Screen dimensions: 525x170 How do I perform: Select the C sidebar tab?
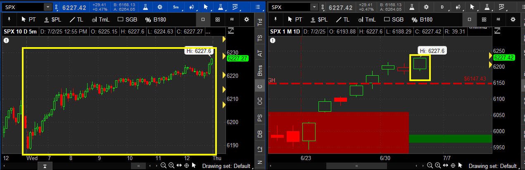pyautogui.click(x=260, y=86)
